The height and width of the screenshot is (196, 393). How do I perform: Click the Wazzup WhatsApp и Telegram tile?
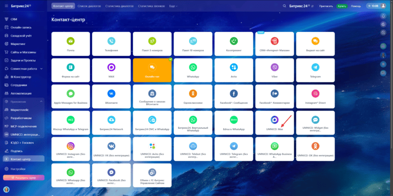pos(70,123)
